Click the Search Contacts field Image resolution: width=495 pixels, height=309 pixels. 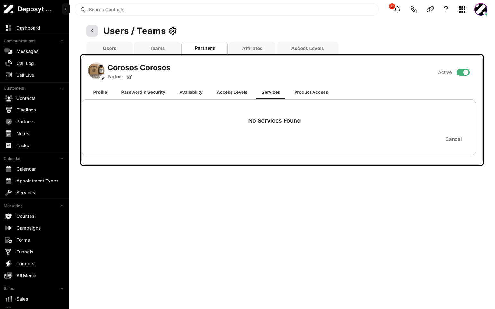tap(226, 10)
